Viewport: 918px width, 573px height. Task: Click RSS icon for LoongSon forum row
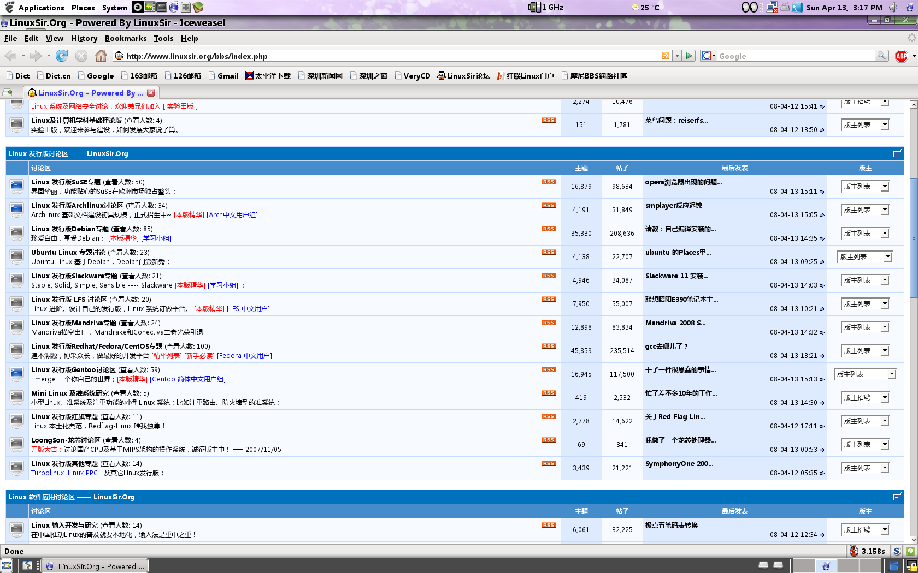549,440
